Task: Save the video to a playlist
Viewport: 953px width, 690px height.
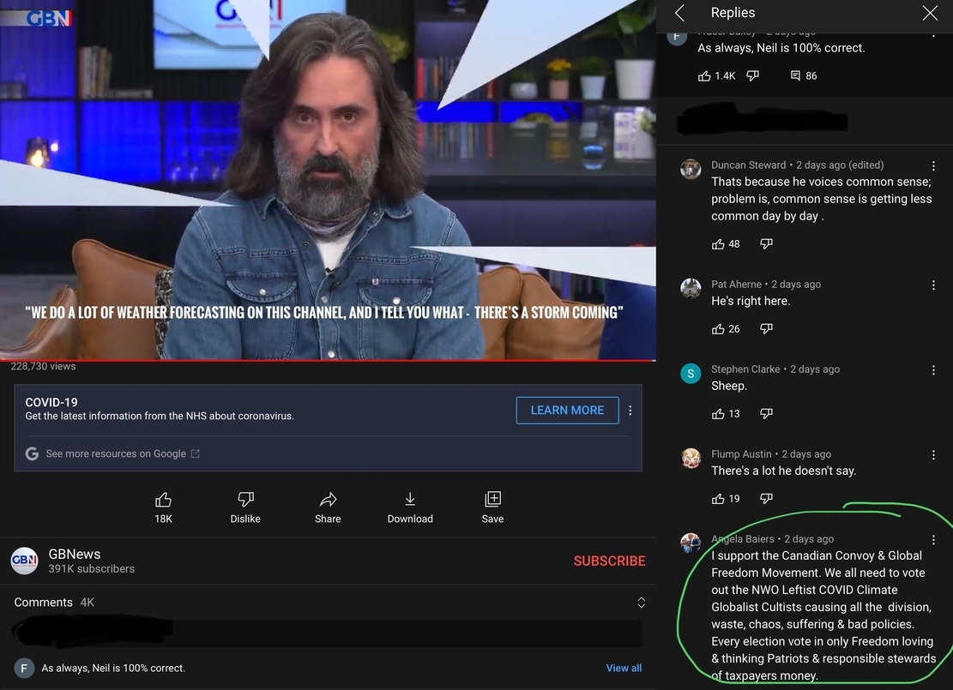Action: pyautogui.click(x=492, y=500)
